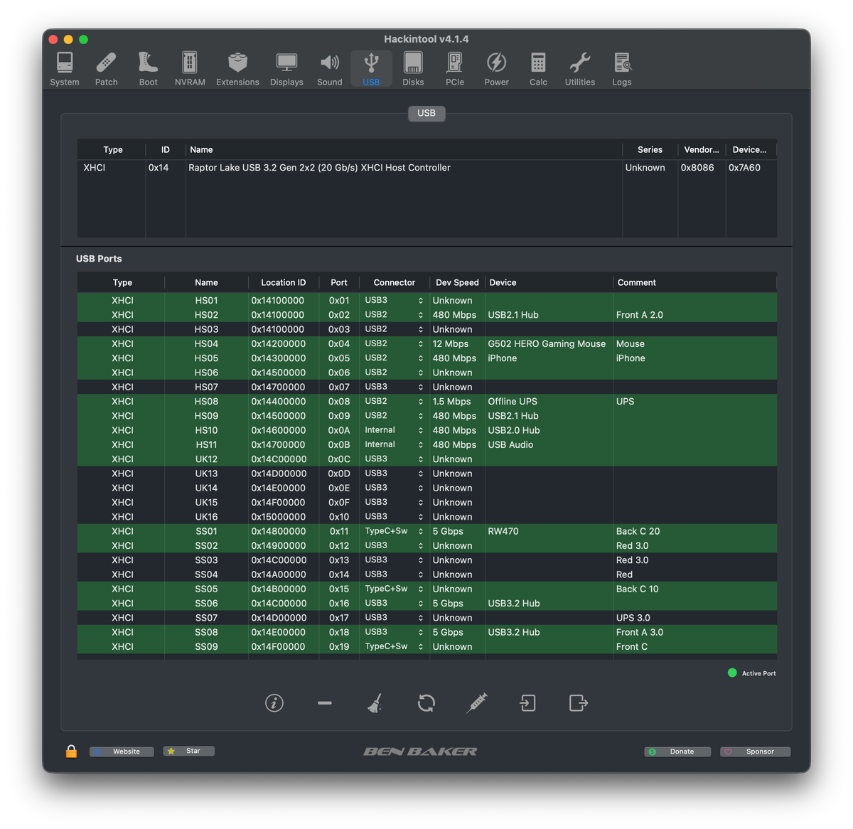Click the broom clear-all icon
Image resolution: width=853 pixels, height=829 pixels.
(x=375, y=703)
